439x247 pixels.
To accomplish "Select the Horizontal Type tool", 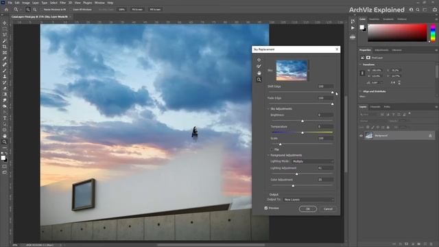I will [x=5, y=118].
